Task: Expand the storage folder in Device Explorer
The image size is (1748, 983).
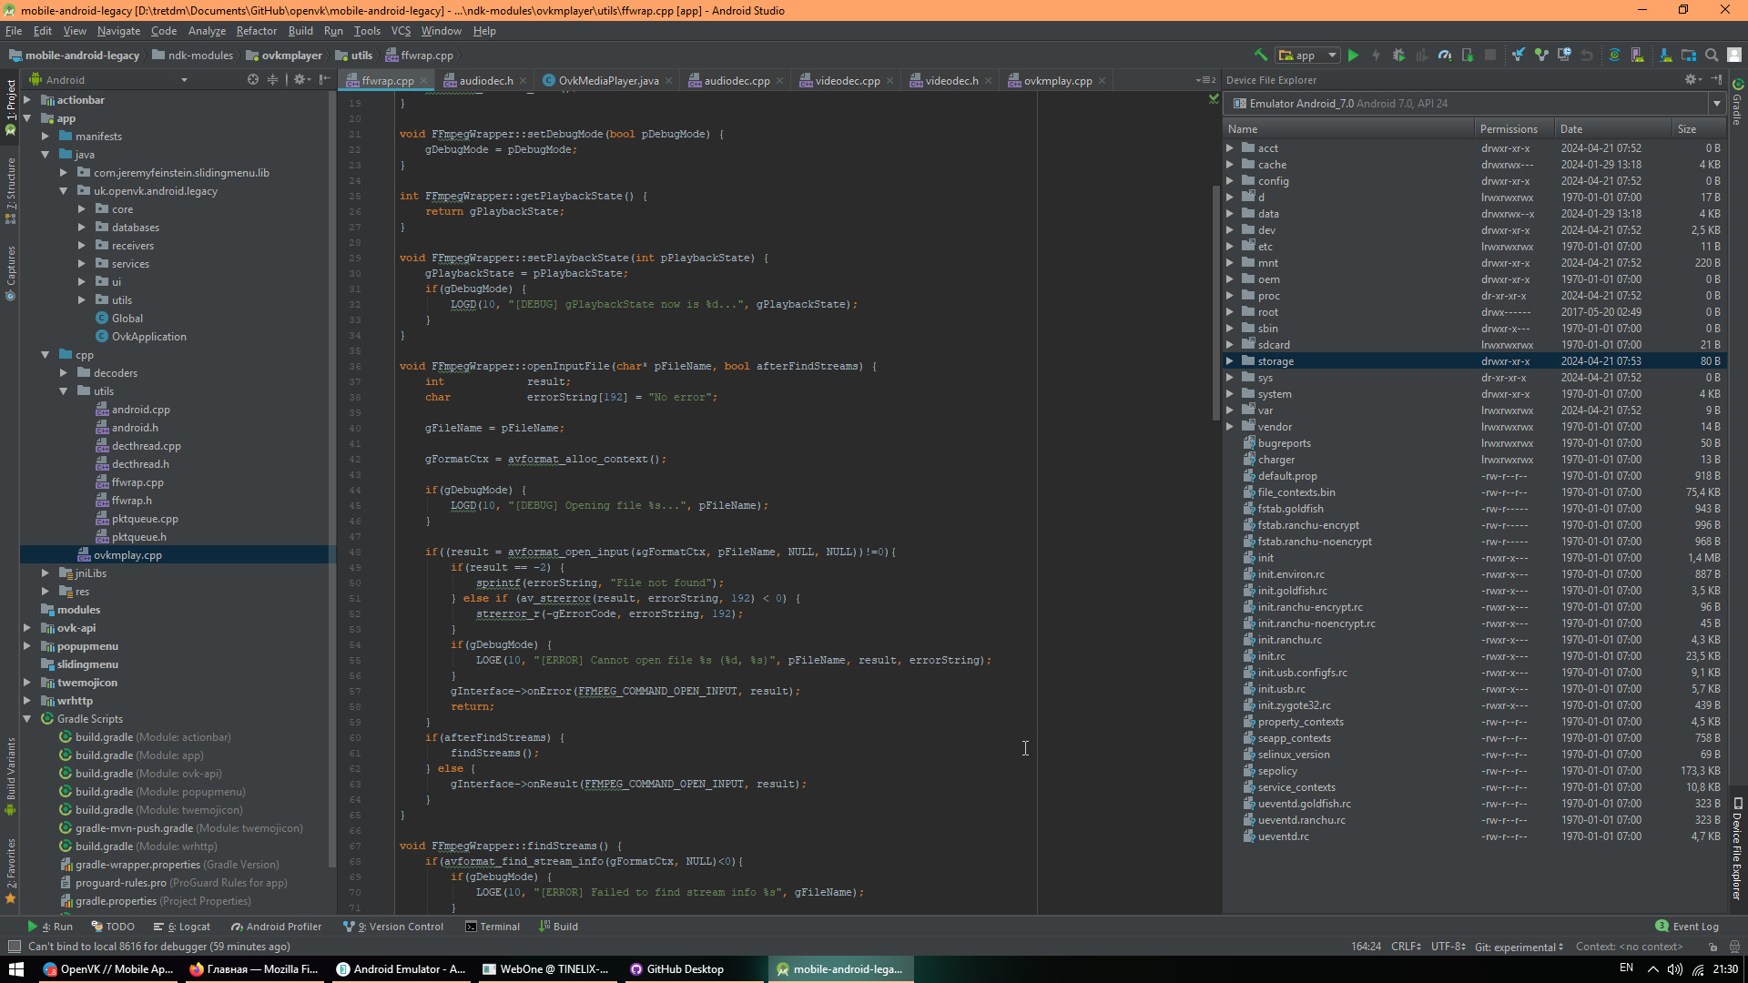Action: pyautogui.click(x=1230, y=361)
